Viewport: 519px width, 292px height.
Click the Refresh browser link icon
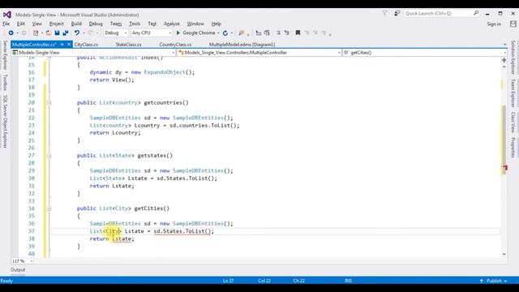(225, 32)
